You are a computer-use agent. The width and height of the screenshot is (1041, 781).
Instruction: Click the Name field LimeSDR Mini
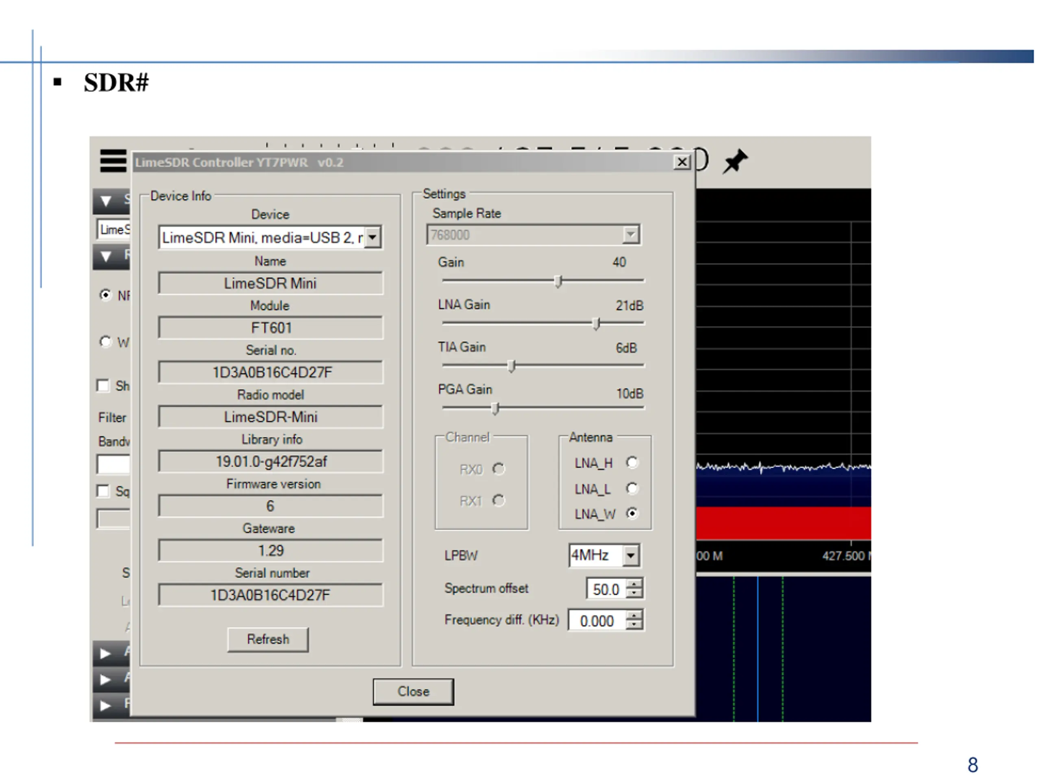[x=270, y=284]
